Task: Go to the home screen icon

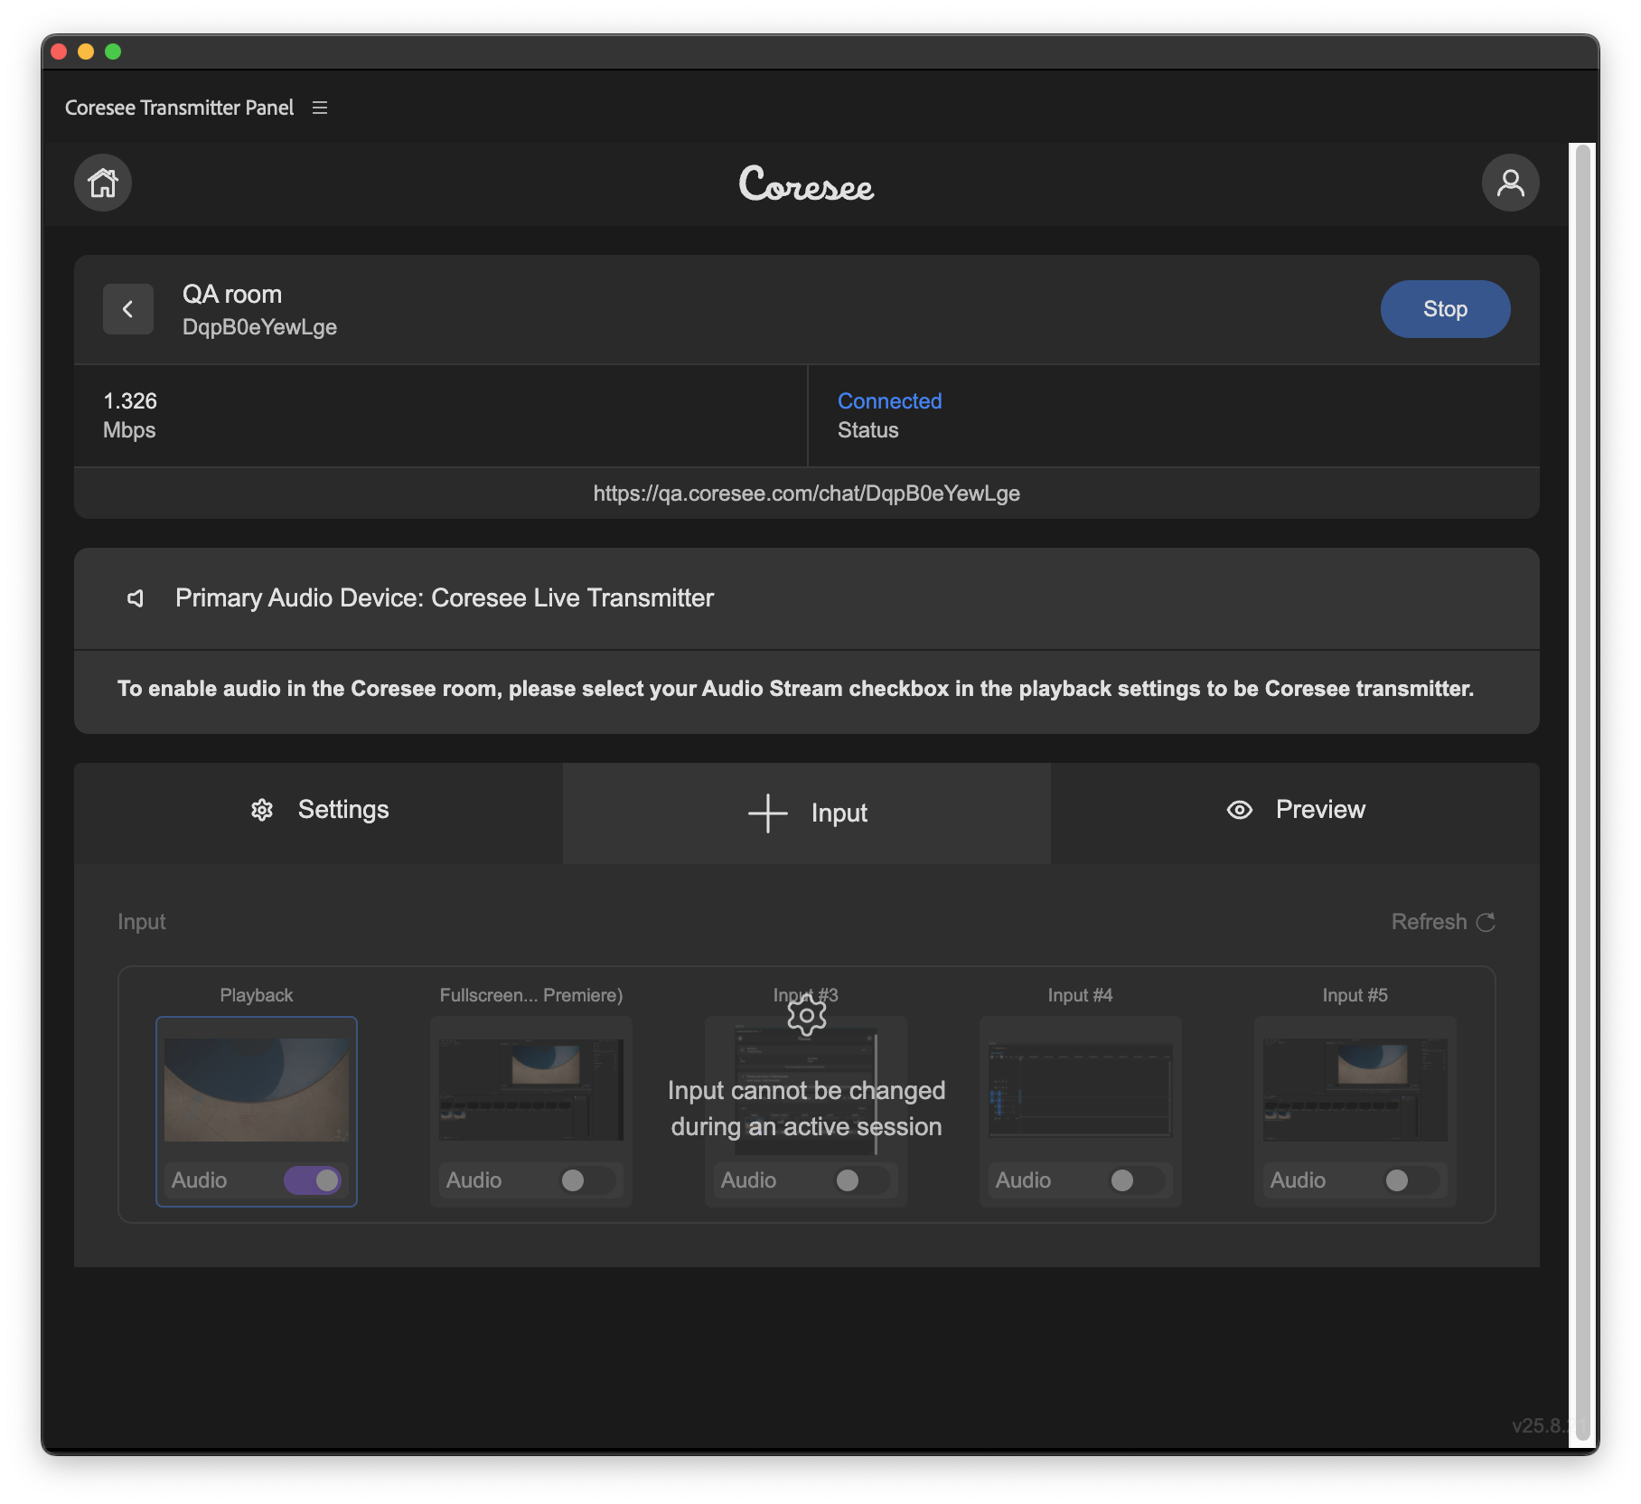Action: (103, 183)
